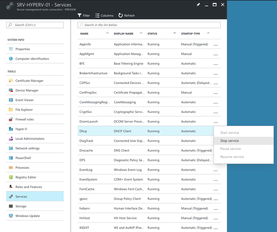277x232 pixels.
Task: Select the hidserv service name
Action: (x=84, y=208)
